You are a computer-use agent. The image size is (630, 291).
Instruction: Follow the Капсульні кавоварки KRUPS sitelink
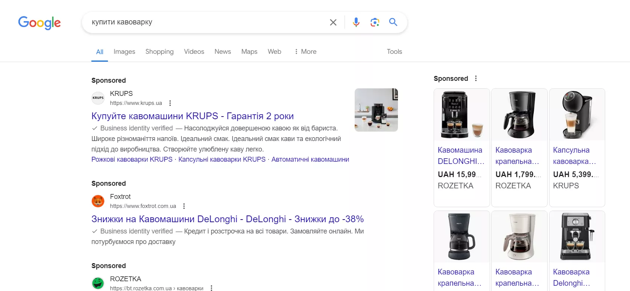tap(222, 159)
